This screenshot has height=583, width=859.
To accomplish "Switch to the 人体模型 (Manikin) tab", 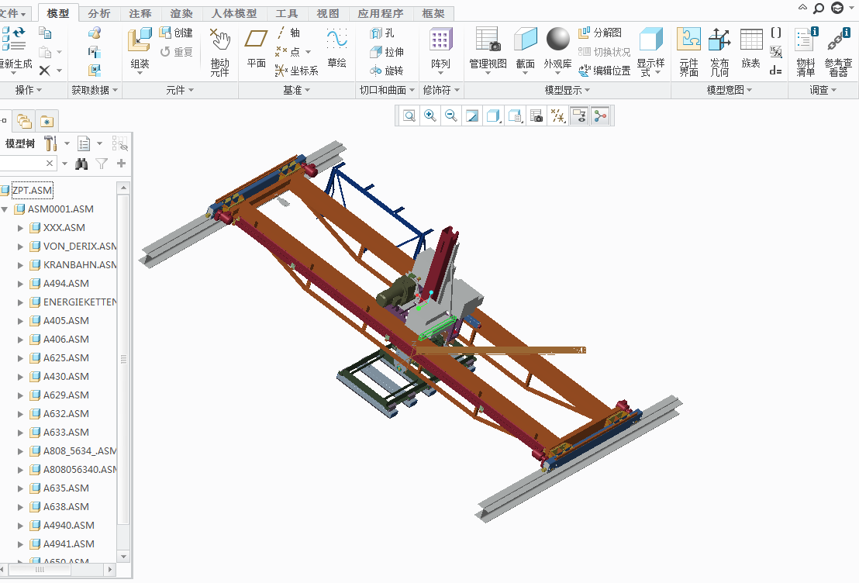I will pos(234,13).
